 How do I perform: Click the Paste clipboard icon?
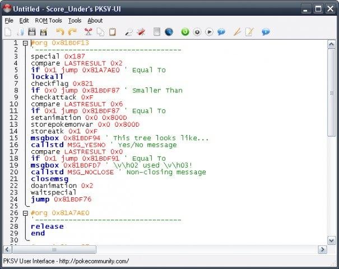point(112,32)
